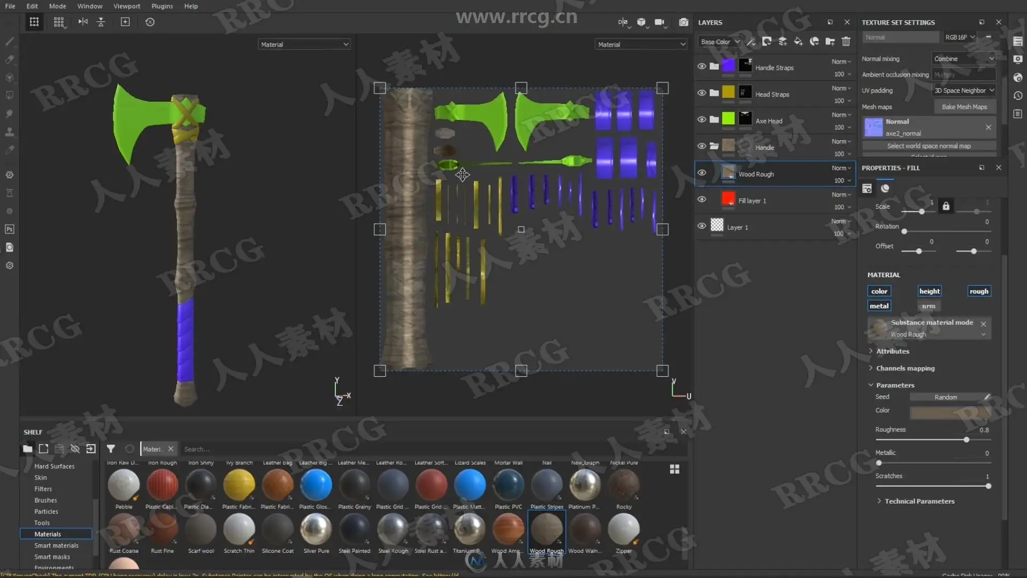Select the Wood Rough material thumbnail in shelf
The height and width of the screenshot is (578, 1027).
[546, 529]
